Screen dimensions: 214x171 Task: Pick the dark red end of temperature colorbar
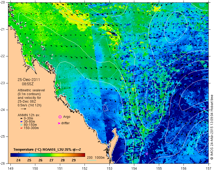[83, 155]
